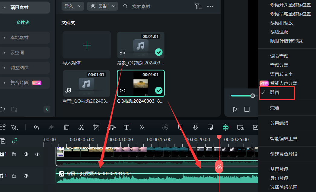Delete clip with trash icon
The height and width of the screenshot is (192, 316).
point(66,127)
